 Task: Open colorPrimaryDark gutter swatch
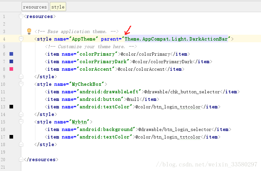[x=11, y=62]
